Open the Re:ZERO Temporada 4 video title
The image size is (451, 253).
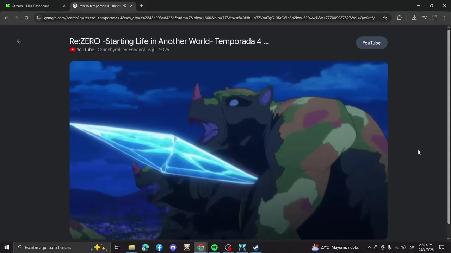tap(169, 41)
